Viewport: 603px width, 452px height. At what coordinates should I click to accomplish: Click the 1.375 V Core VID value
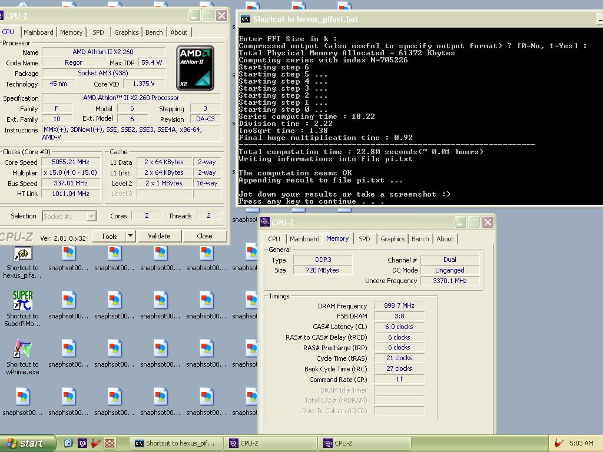(144, 84)
